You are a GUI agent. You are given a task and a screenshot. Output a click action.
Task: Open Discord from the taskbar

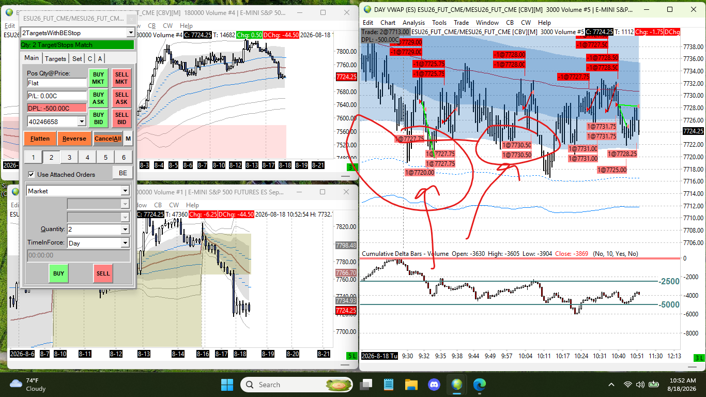[x=434, y=385]
